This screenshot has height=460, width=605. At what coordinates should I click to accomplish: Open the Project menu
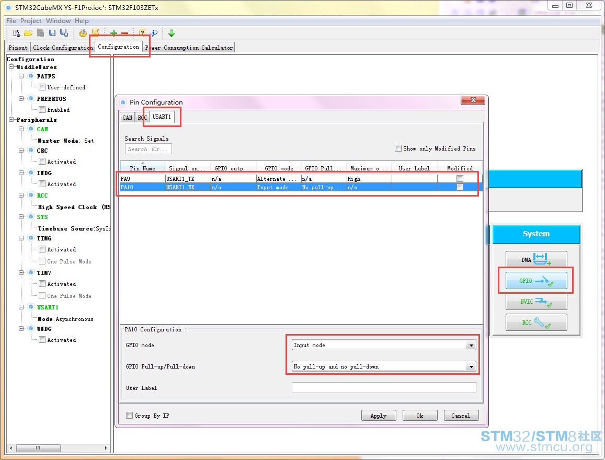coord(31,21)
